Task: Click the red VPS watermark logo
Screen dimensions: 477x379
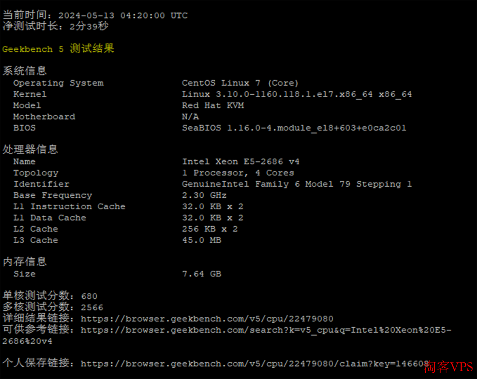Action: (x=448, y=367)
